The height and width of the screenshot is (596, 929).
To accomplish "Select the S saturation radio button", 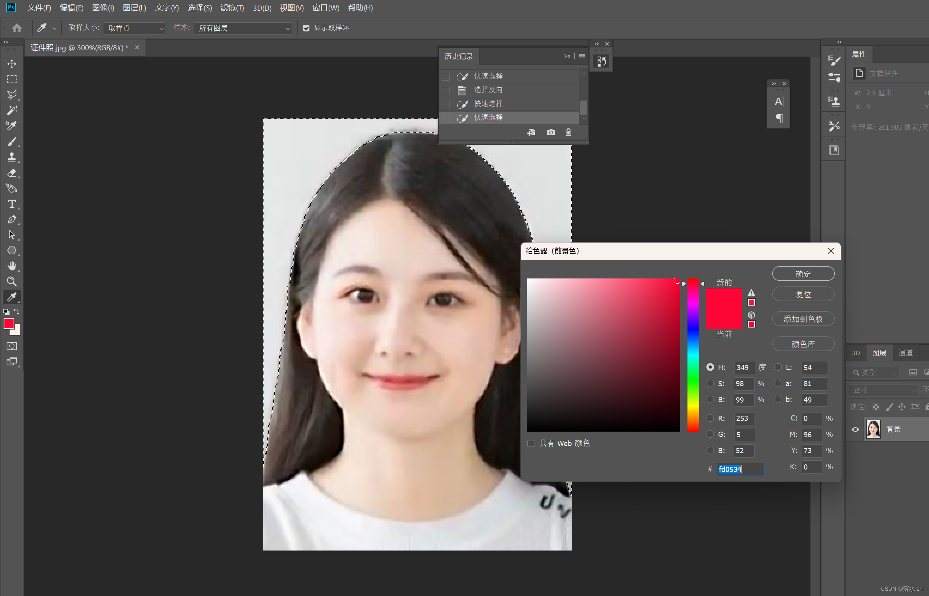I will tap(710, 383).
